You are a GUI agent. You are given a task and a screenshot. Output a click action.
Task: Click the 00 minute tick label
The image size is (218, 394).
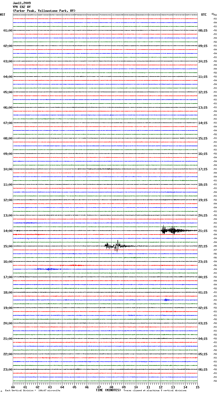pyautogui.click(x=13, y=387)
